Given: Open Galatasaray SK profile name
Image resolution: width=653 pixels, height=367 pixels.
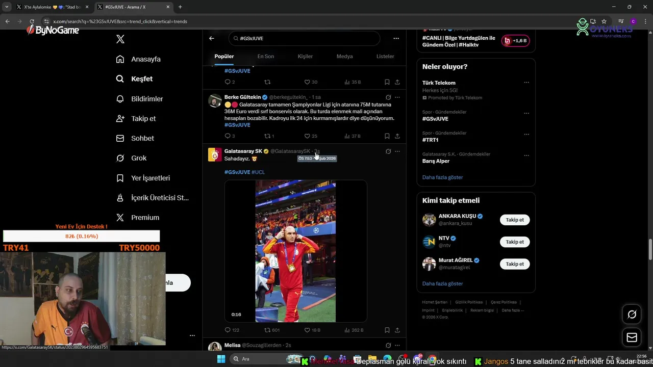Looking at the screenshot, I should point(243,151).
